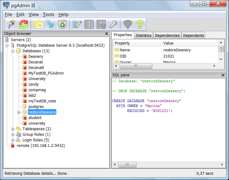The height and width of the screenshot is (180, 229).
Task: Switch to the Dependencies tab
Action: 167,36
